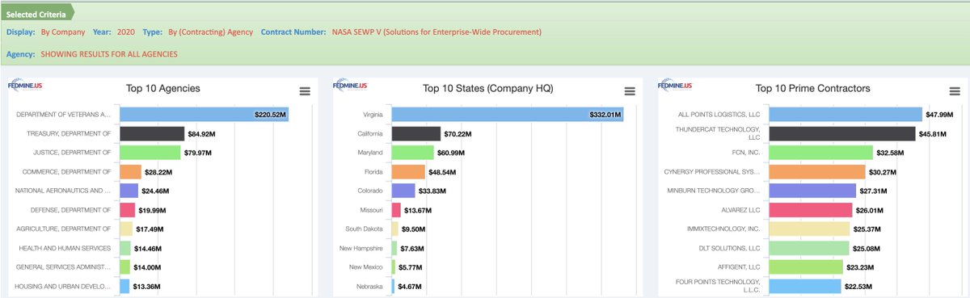The image size is (970, 298).
Task: Click the Health and Human Services bar
Action: 125,248
